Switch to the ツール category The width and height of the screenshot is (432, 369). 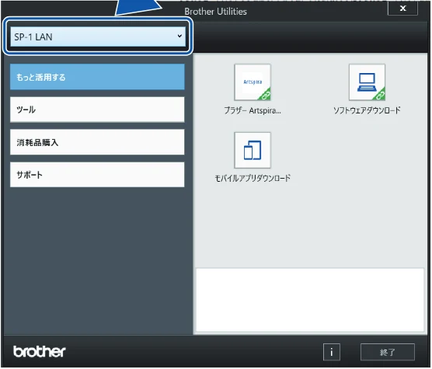point(97,110)
